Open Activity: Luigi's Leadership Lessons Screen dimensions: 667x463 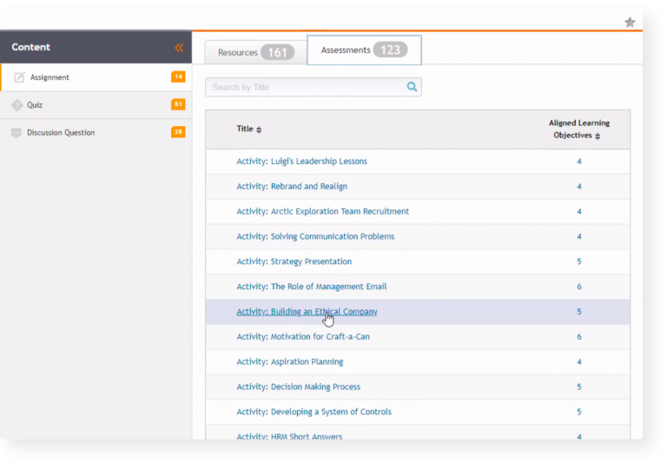[x=301, y=162]
